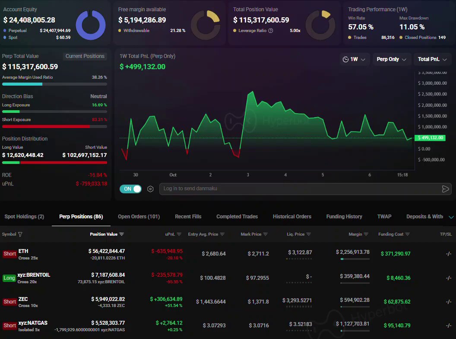Go to Recent Fills tab
The height and width of the screenshot is (339, 456).
[188, 217]
